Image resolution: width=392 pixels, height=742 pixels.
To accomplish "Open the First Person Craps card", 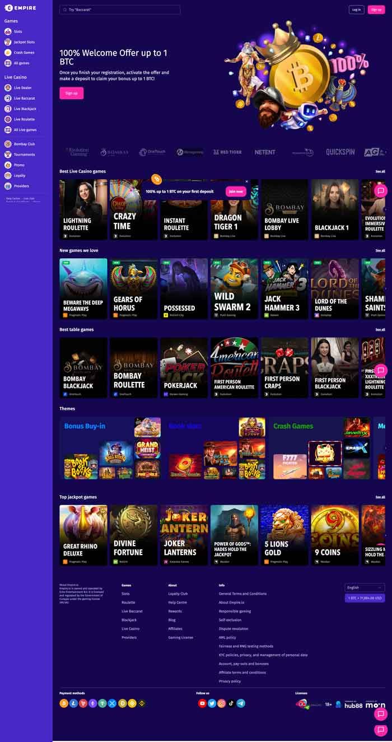I will tap(284, 368).
